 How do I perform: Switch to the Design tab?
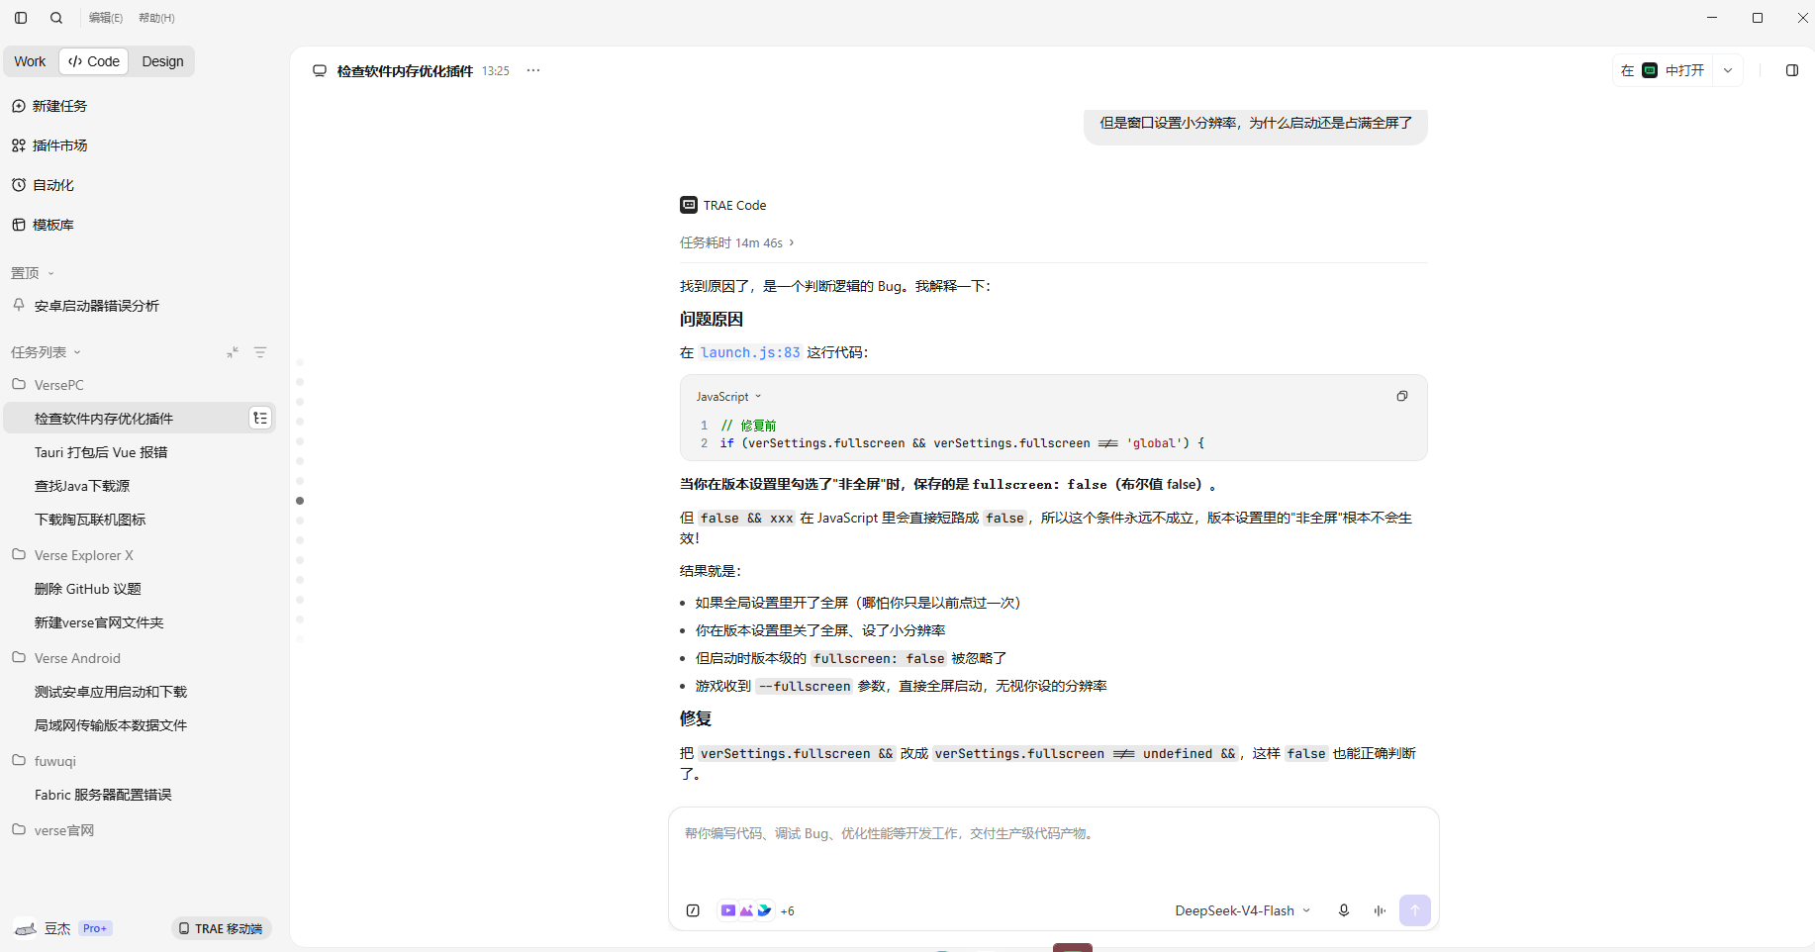coord(162,61)
